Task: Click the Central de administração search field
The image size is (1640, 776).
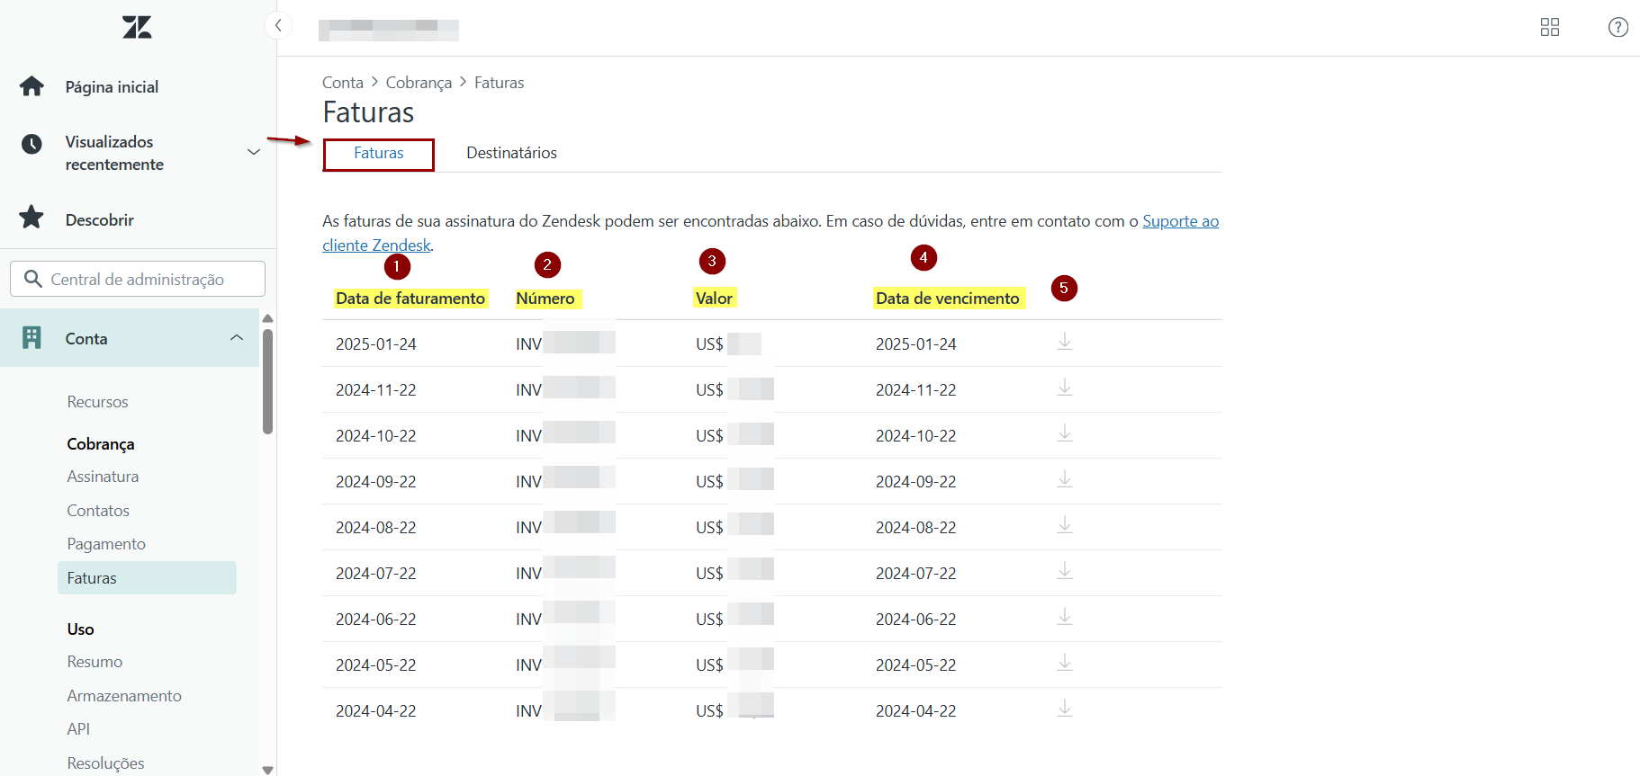Action: [138, 279]
